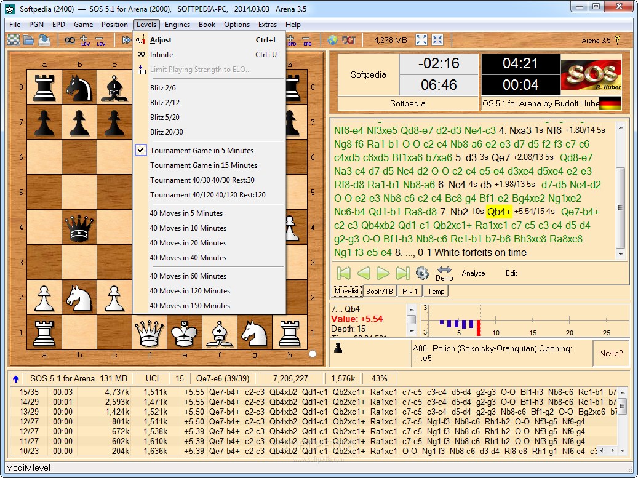Click the black knight on b8
638x478 pixels.
(x=79, y=87)
